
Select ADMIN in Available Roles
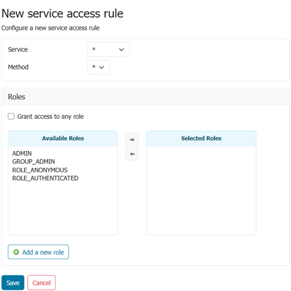coord(22,154)
